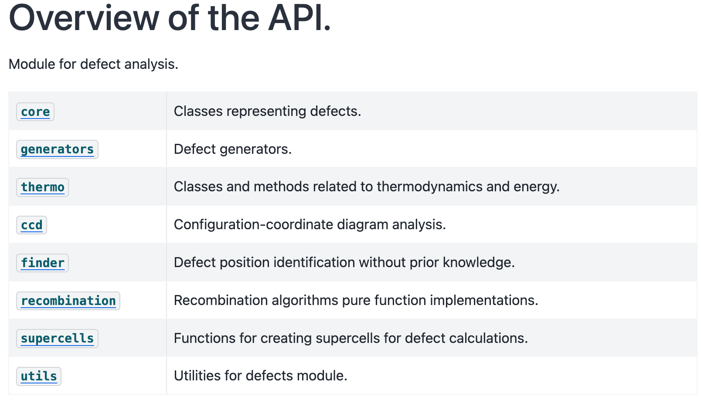Go to the thermo module page
The image size is (701, 400).
(43, 187)
